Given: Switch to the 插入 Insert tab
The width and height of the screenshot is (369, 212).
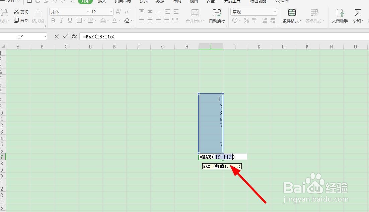Looking at the screenshot, I should pos(102,1).
